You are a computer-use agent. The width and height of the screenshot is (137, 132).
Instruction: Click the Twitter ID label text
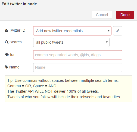point(17,30)
